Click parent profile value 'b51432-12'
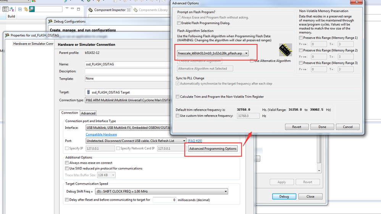The image size is (381, 214). click(92, 53)
